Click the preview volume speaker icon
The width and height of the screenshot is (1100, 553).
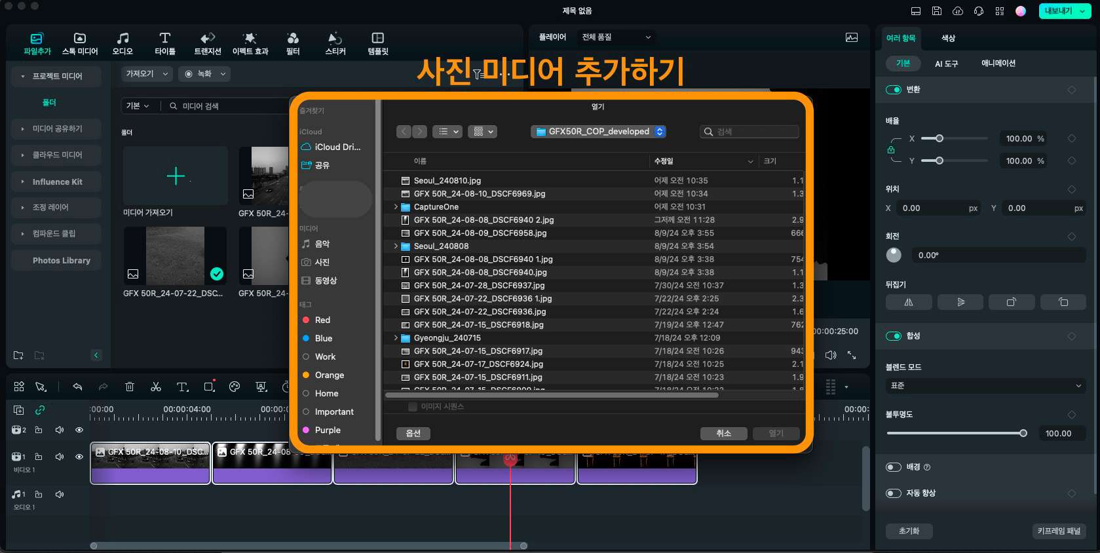pyautogui.click(x=831, y=355)
